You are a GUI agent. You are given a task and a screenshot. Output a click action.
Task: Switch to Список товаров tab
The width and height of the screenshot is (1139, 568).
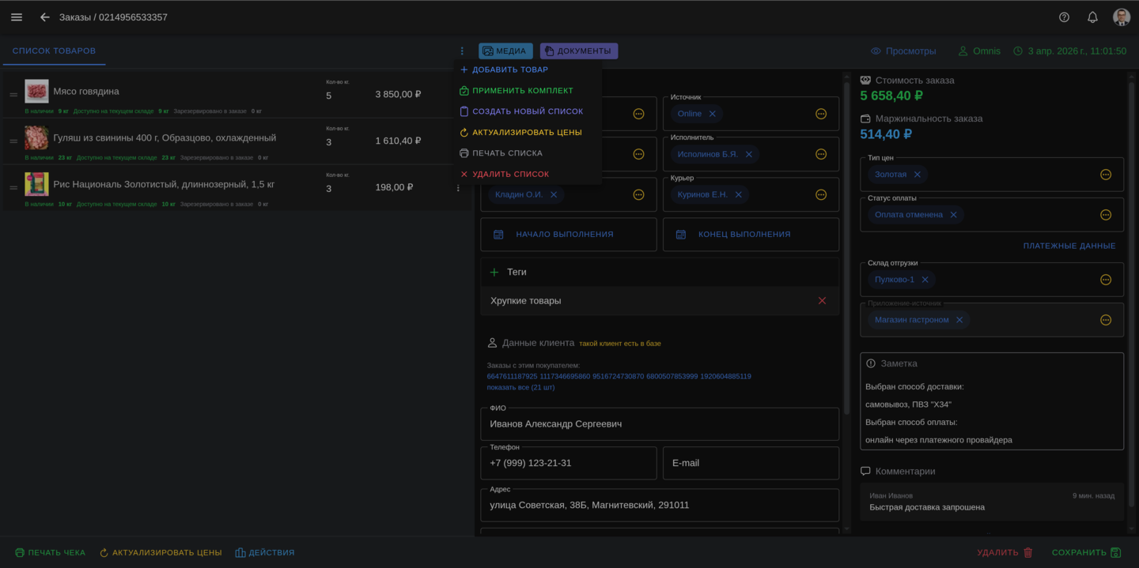tap(54, 51)
